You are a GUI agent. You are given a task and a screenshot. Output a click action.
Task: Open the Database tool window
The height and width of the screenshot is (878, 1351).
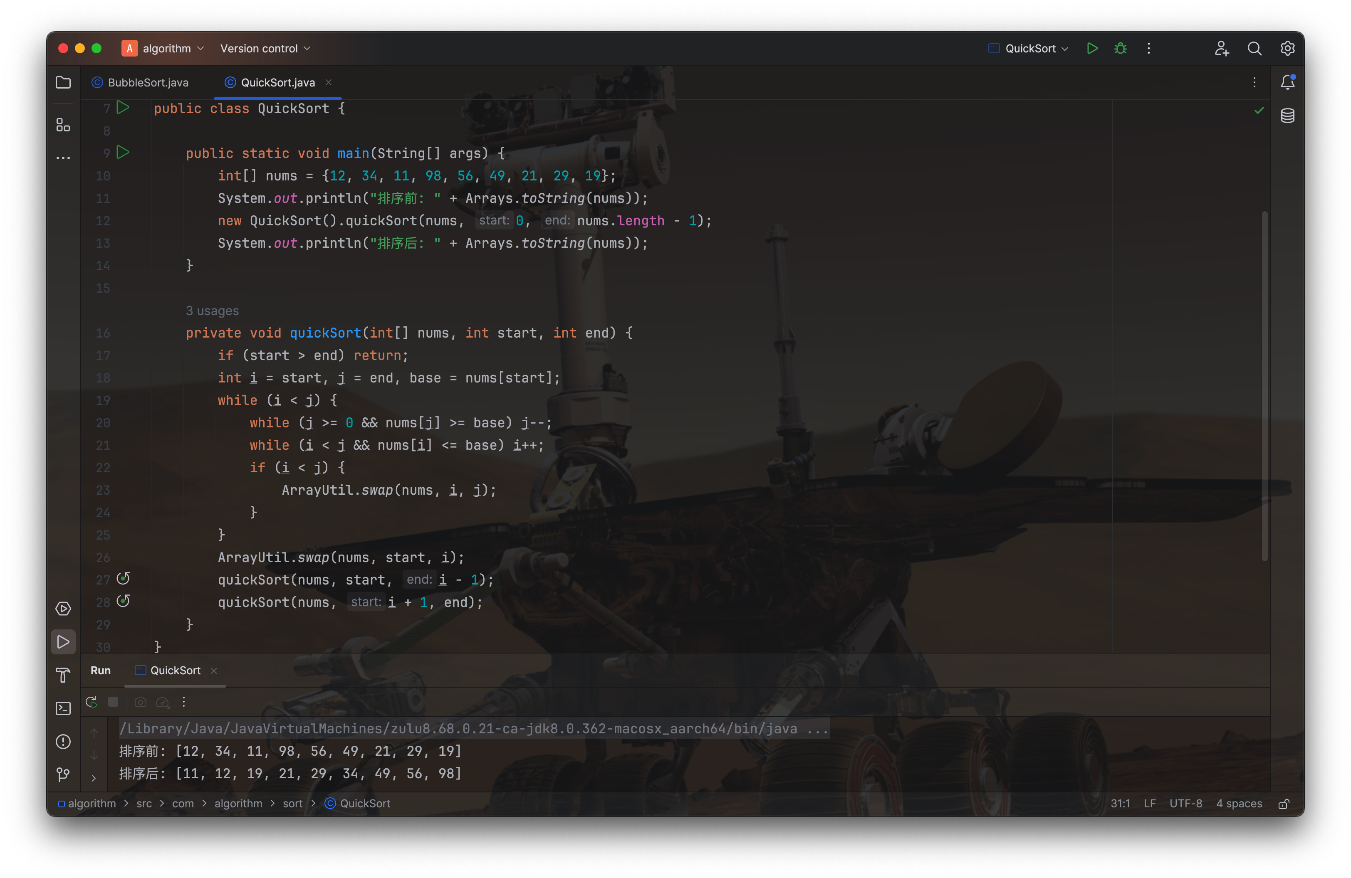pos(1287,116)
